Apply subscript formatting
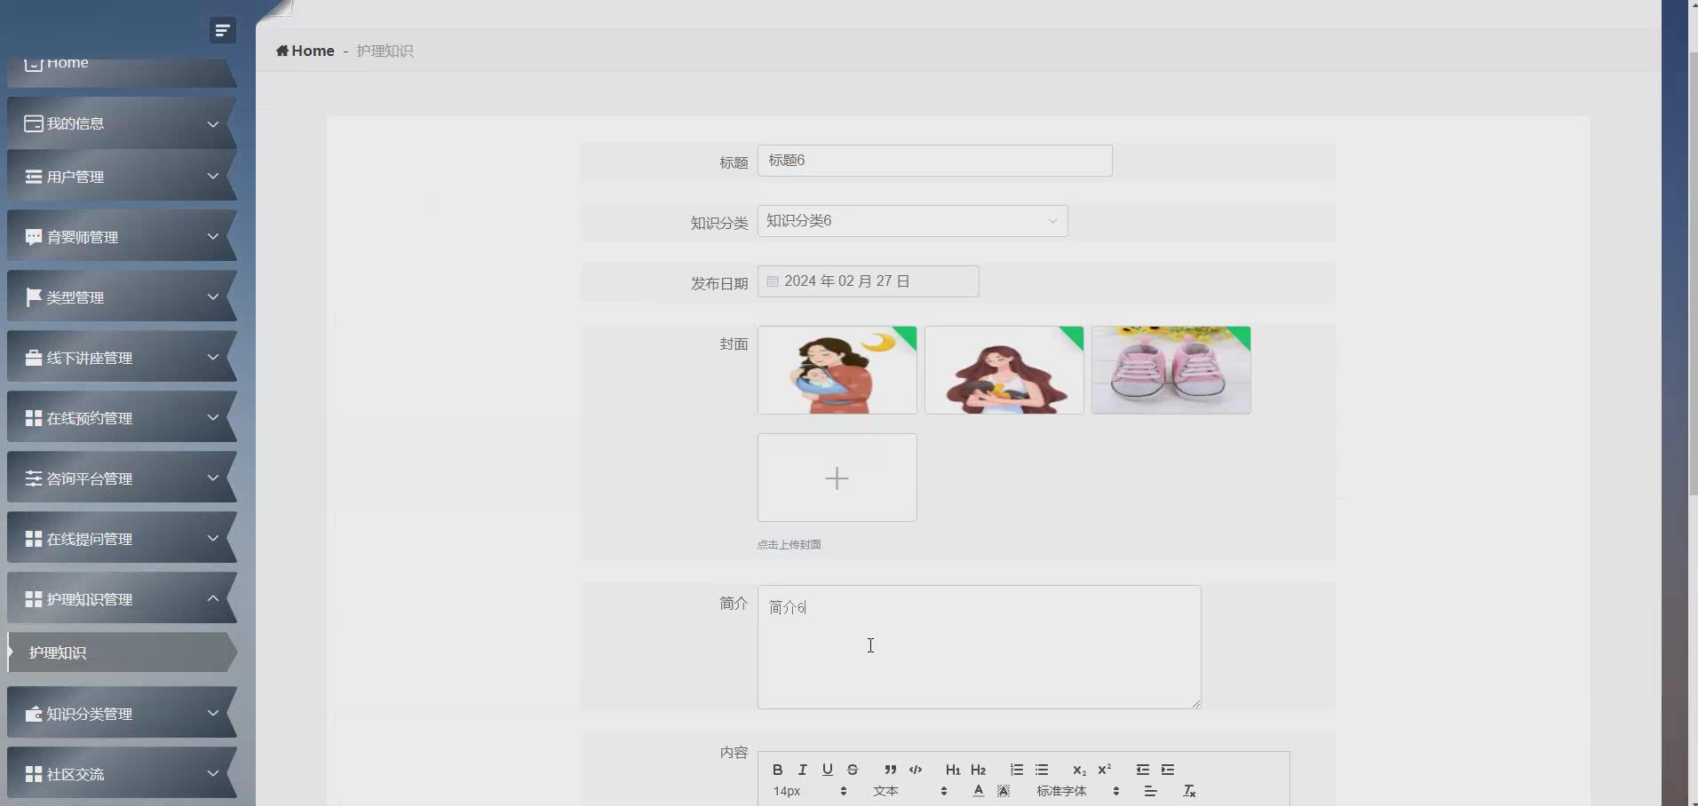The height and width of the screenshot is (806, 1698). [x=1079, y=770]
